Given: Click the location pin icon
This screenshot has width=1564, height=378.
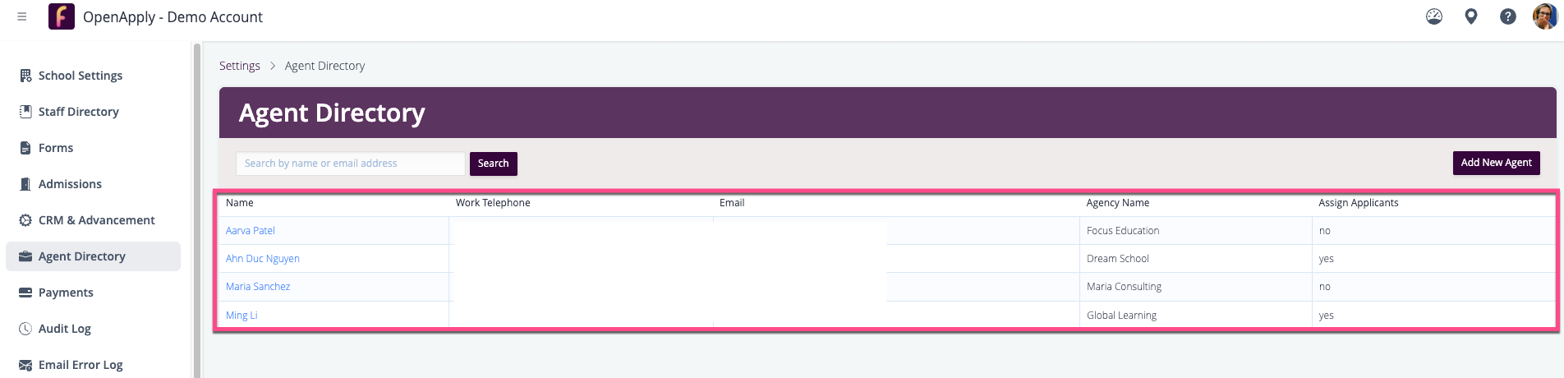Looking at the screenshot, I should (x=1471, y=16).
